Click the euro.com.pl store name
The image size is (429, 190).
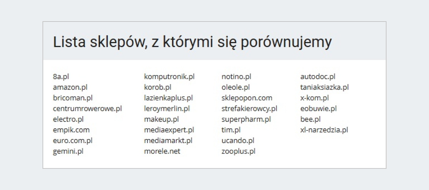(x=73, y=140)
